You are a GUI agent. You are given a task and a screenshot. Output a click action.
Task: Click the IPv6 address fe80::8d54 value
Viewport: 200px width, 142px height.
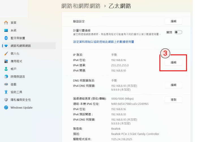(x=130, y=104)
